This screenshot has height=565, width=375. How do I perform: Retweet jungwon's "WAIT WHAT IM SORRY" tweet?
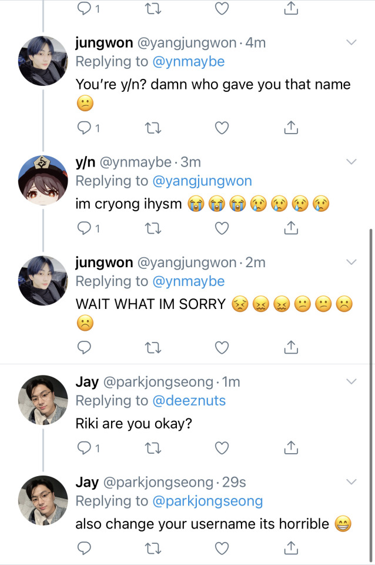(153, 348)
